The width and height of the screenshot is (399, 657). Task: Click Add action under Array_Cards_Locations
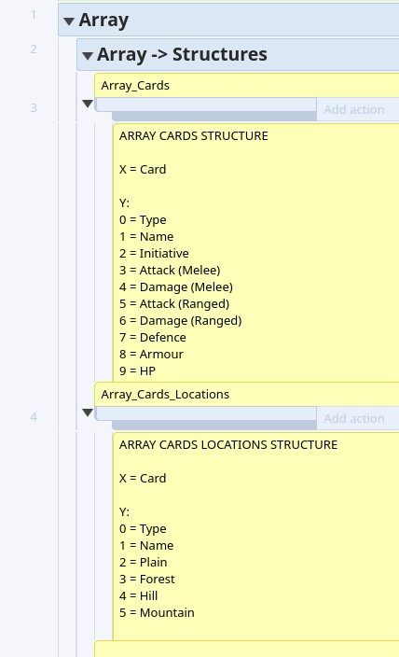[x=354, y=419]
